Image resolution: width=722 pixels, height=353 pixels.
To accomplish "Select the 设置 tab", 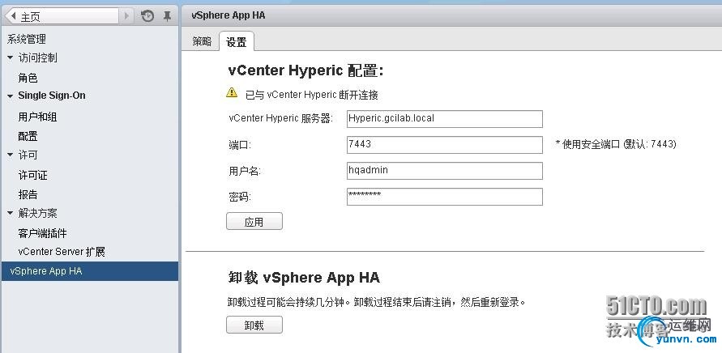I will tap(237, 42).
